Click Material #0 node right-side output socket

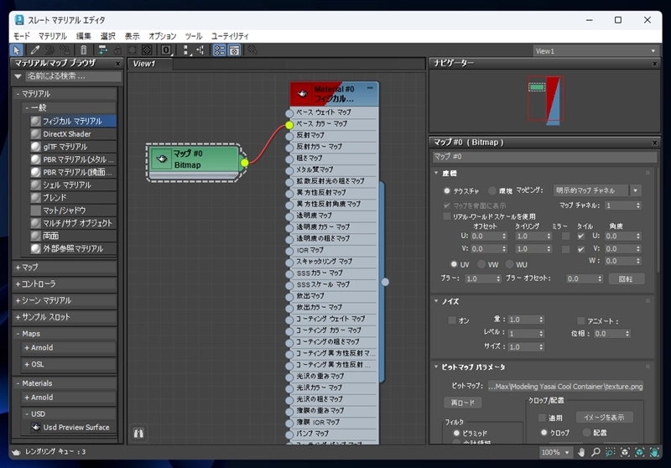[x=385, y=282]
